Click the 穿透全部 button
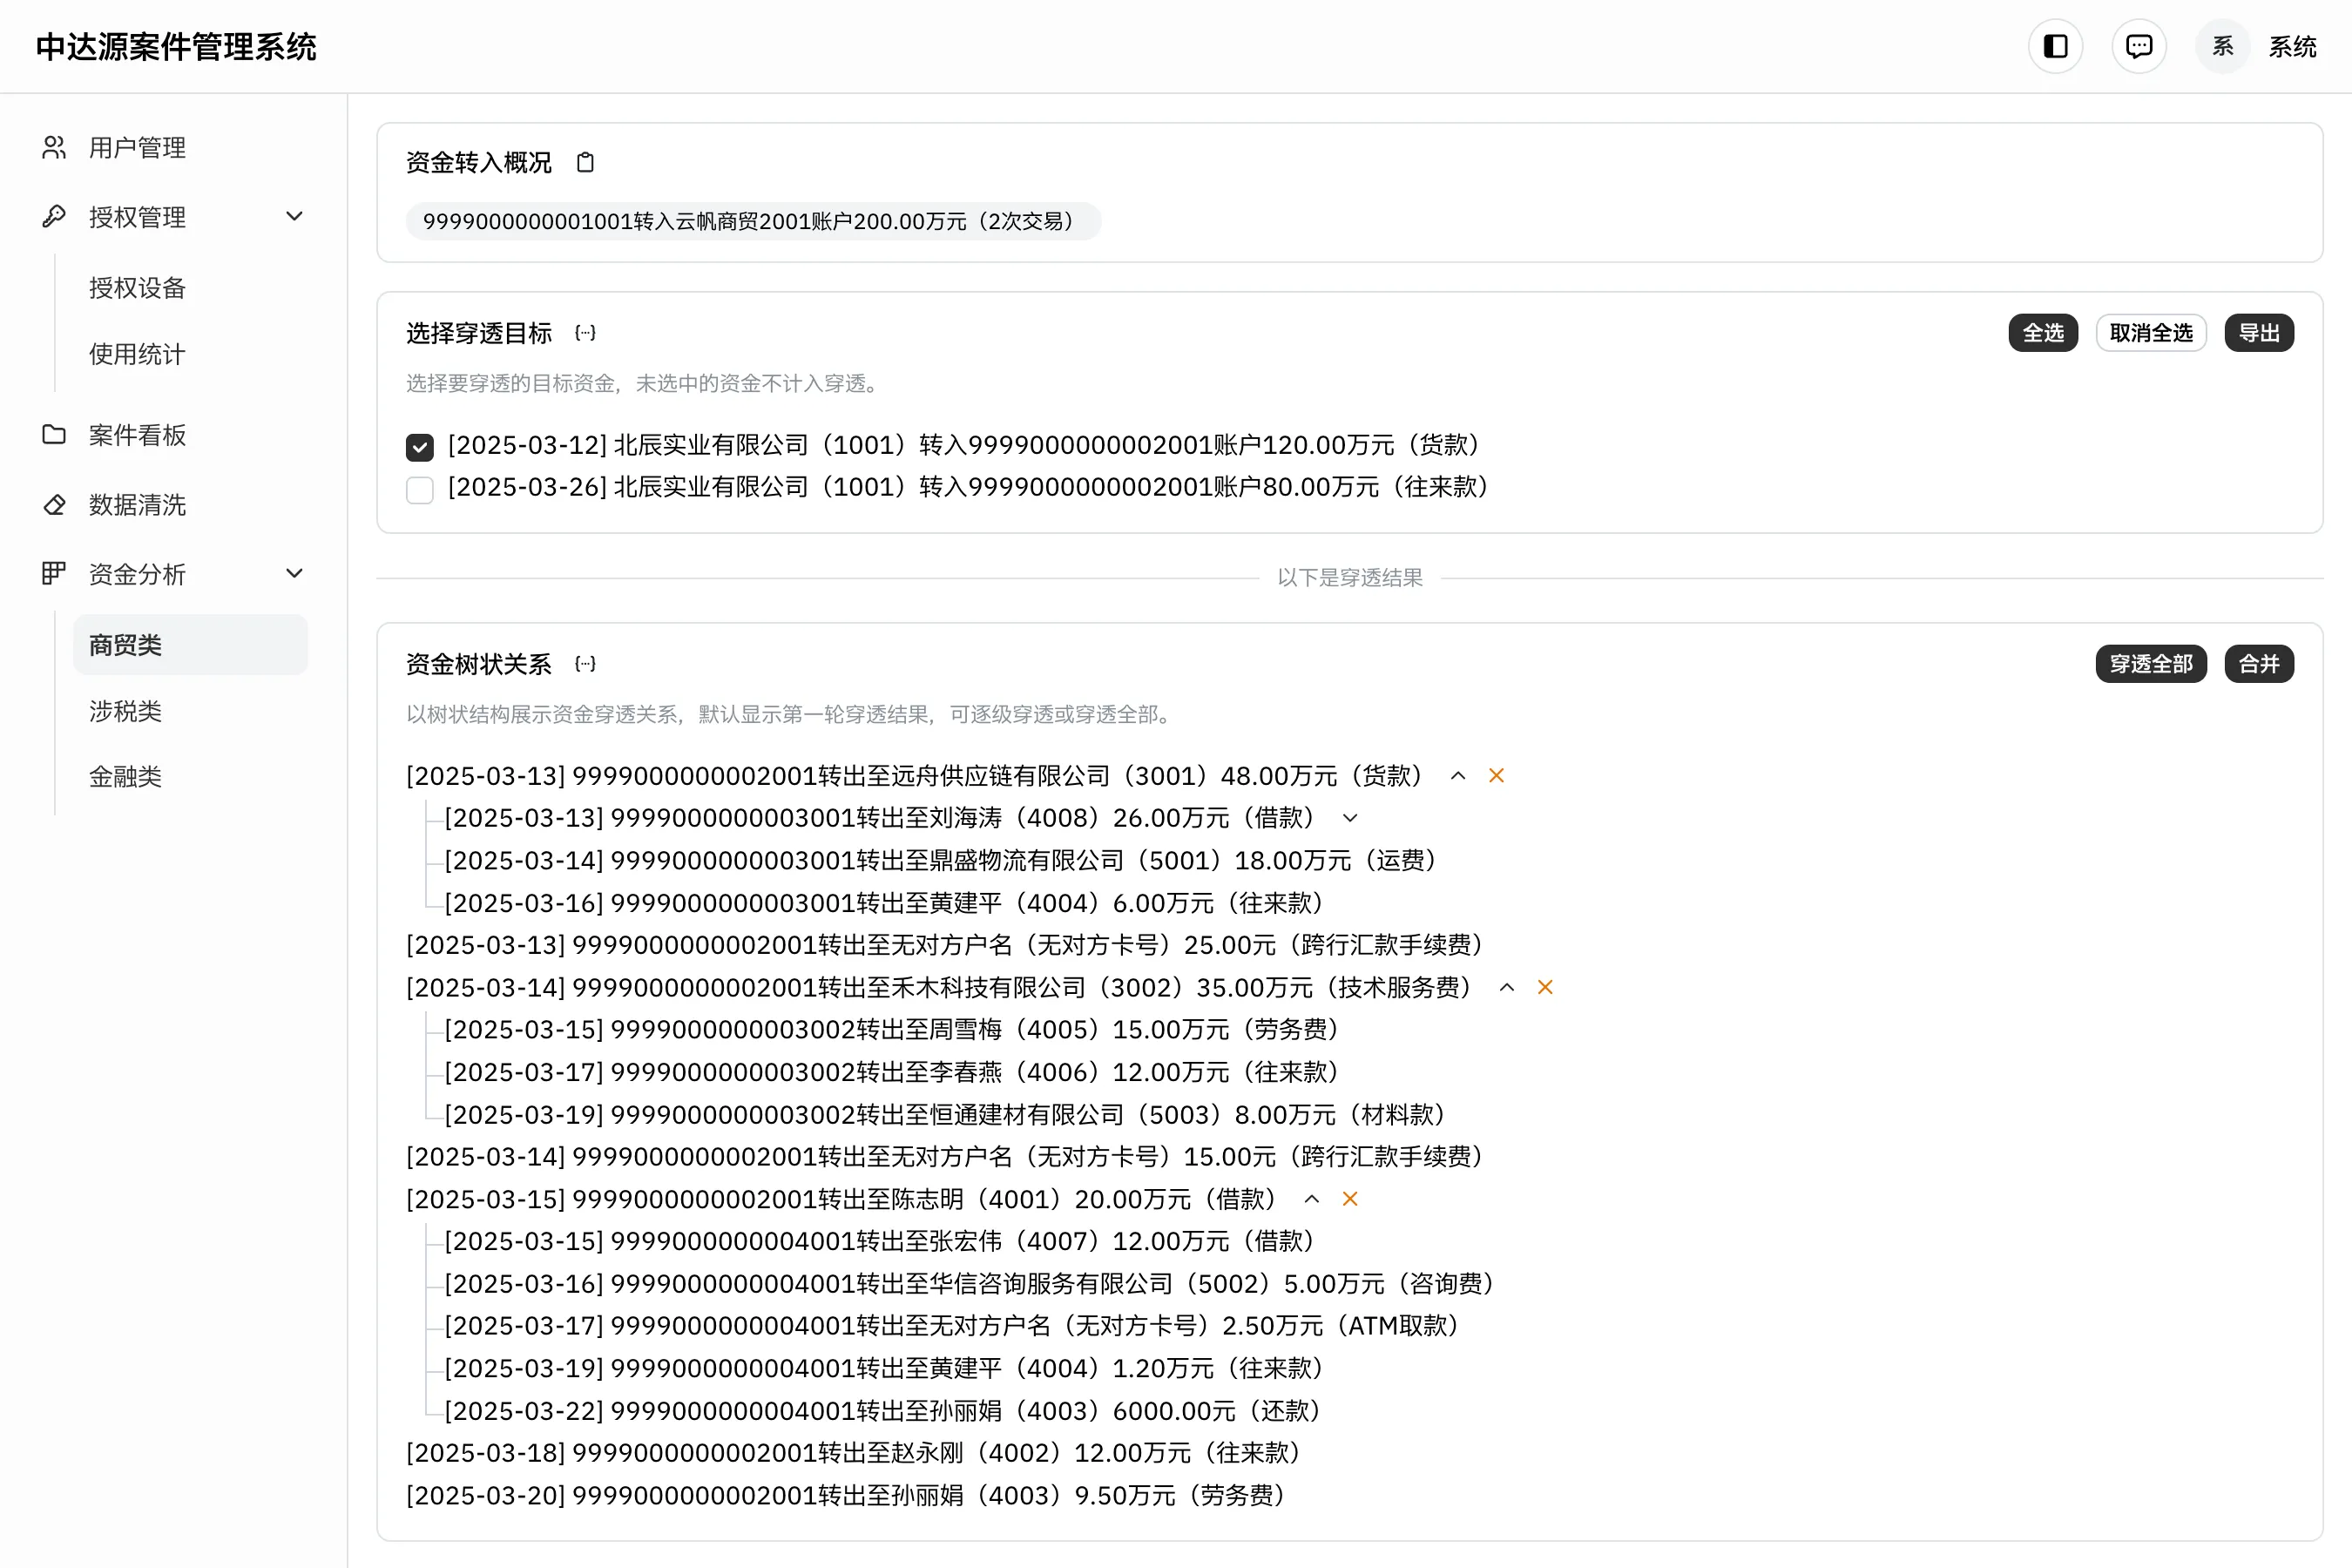Image resolution: width=2352 pixels, height=1568 pixels. tap(2151, 664)
